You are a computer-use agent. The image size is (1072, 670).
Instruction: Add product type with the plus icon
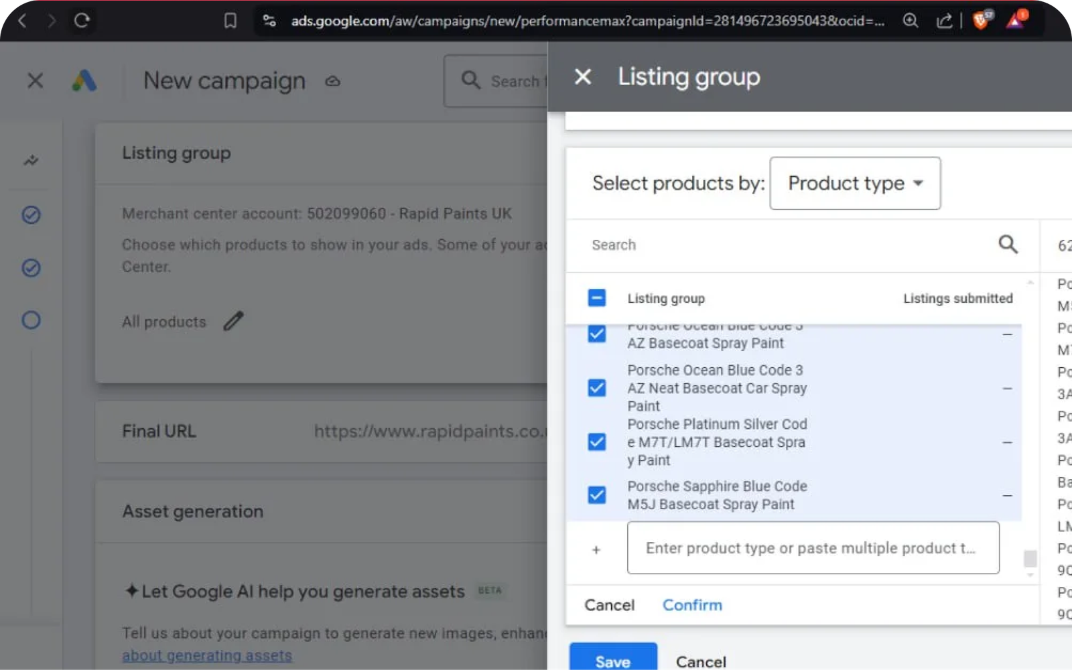click(x=596, y=549)
